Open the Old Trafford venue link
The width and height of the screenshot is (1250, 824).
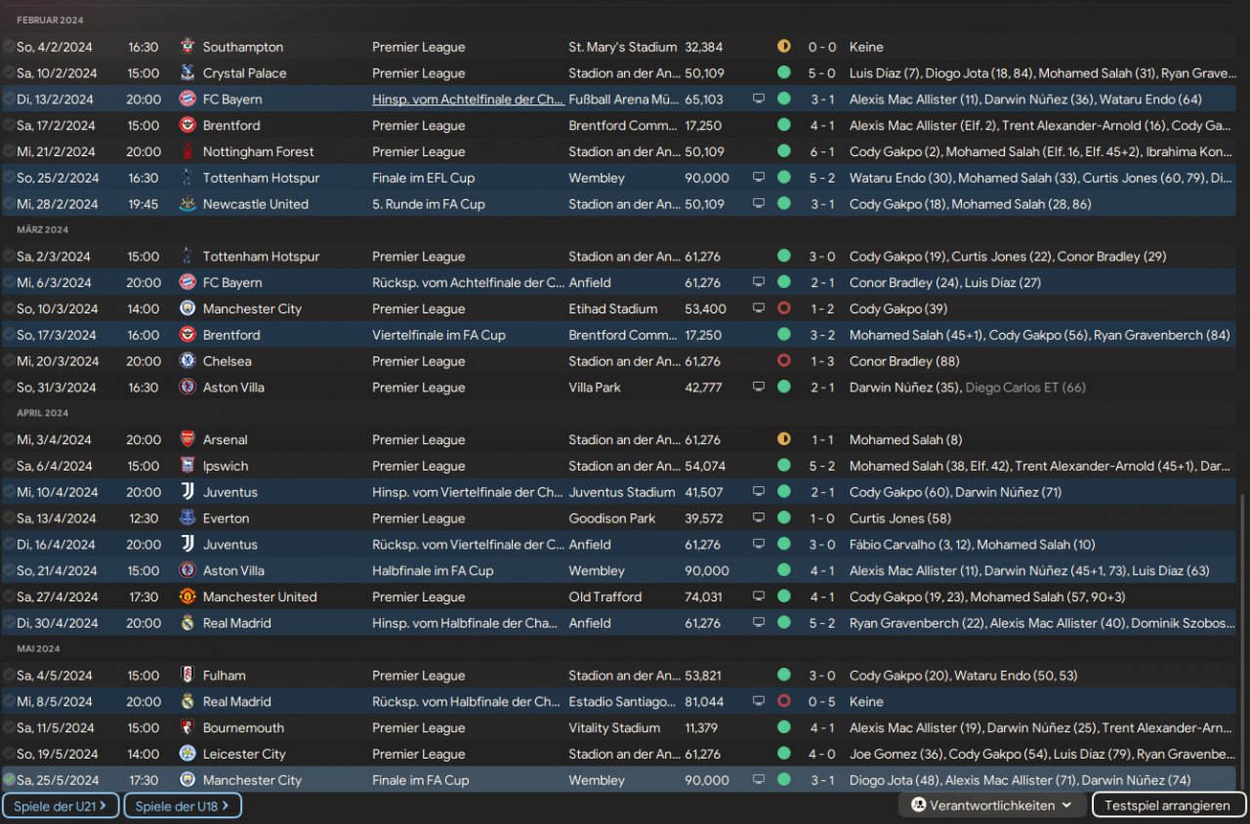point(605,597)
